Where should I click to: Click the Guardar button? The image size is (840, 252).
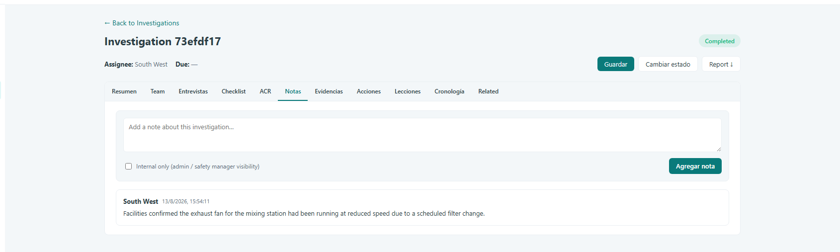click(615, 64)
